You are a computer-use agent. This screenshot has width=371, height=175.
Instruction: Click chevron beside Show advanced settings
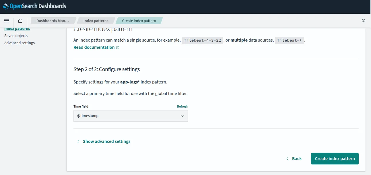[78, 141]
